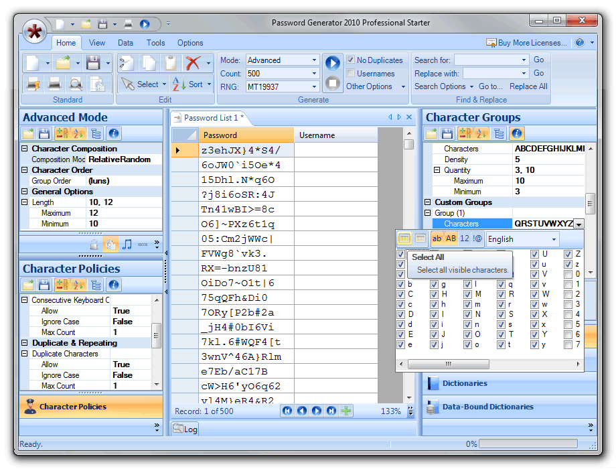Screen dimensions: 616x469
Task: Enable the lowercase 'ab' character filter
Action: coord(437,237)
